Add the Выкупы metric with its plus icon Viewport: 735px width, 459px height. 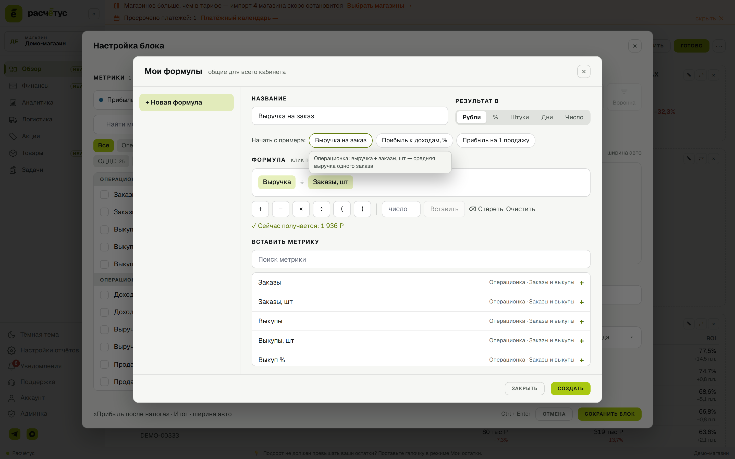(x=582, y=322)
